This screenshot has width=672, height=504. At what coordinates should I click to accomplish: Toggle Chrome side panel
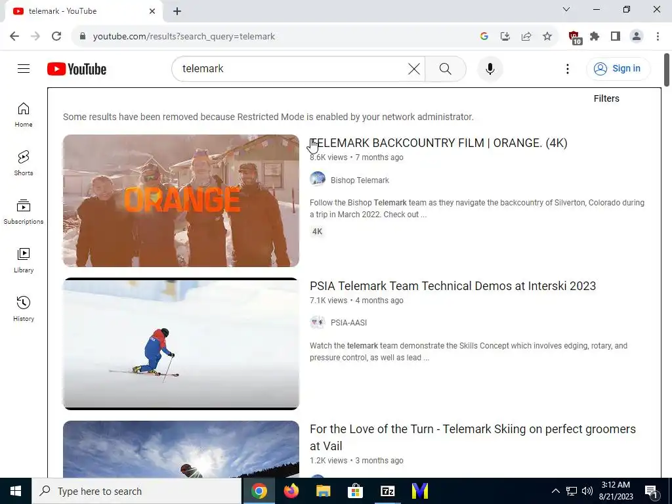616,37
